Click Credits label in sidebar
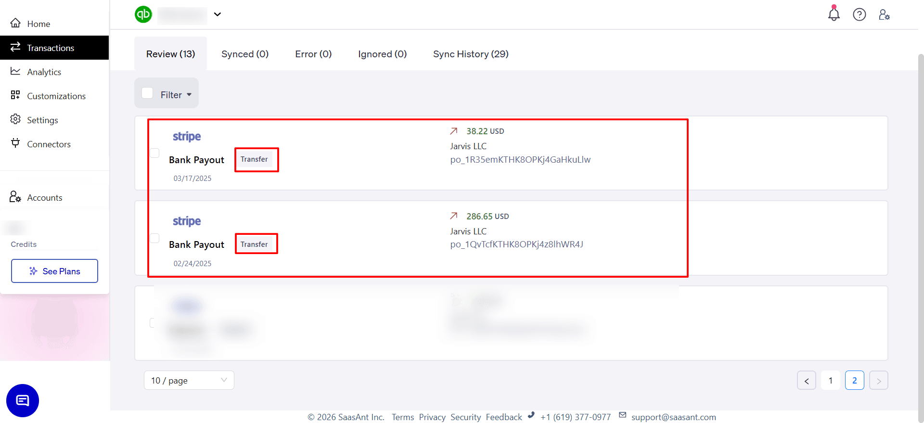The height and width of the screenshot is (423, 924). (24, 244)
